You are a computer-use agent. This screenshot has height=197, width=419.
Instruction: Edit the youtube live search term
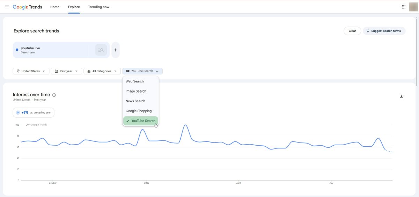point(54,50)
